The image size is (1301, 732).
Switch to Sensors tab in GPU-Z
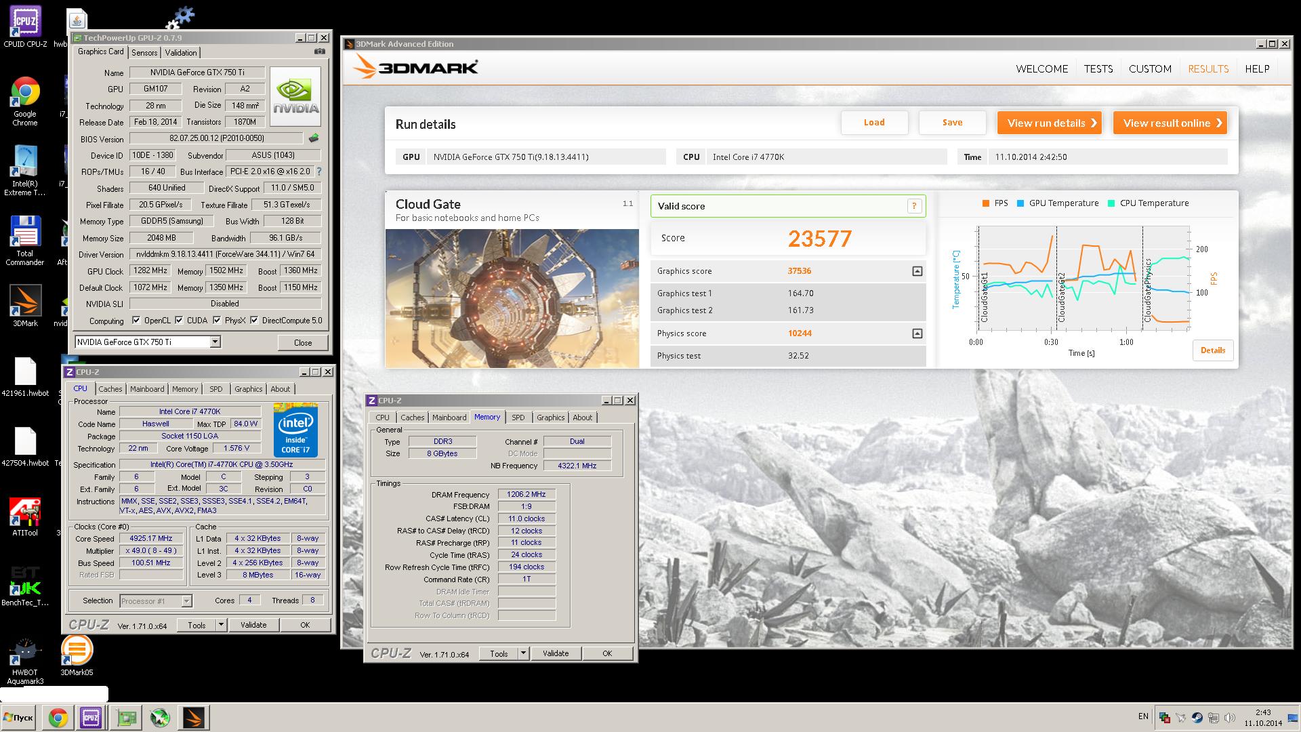click(x=144, y=53)
